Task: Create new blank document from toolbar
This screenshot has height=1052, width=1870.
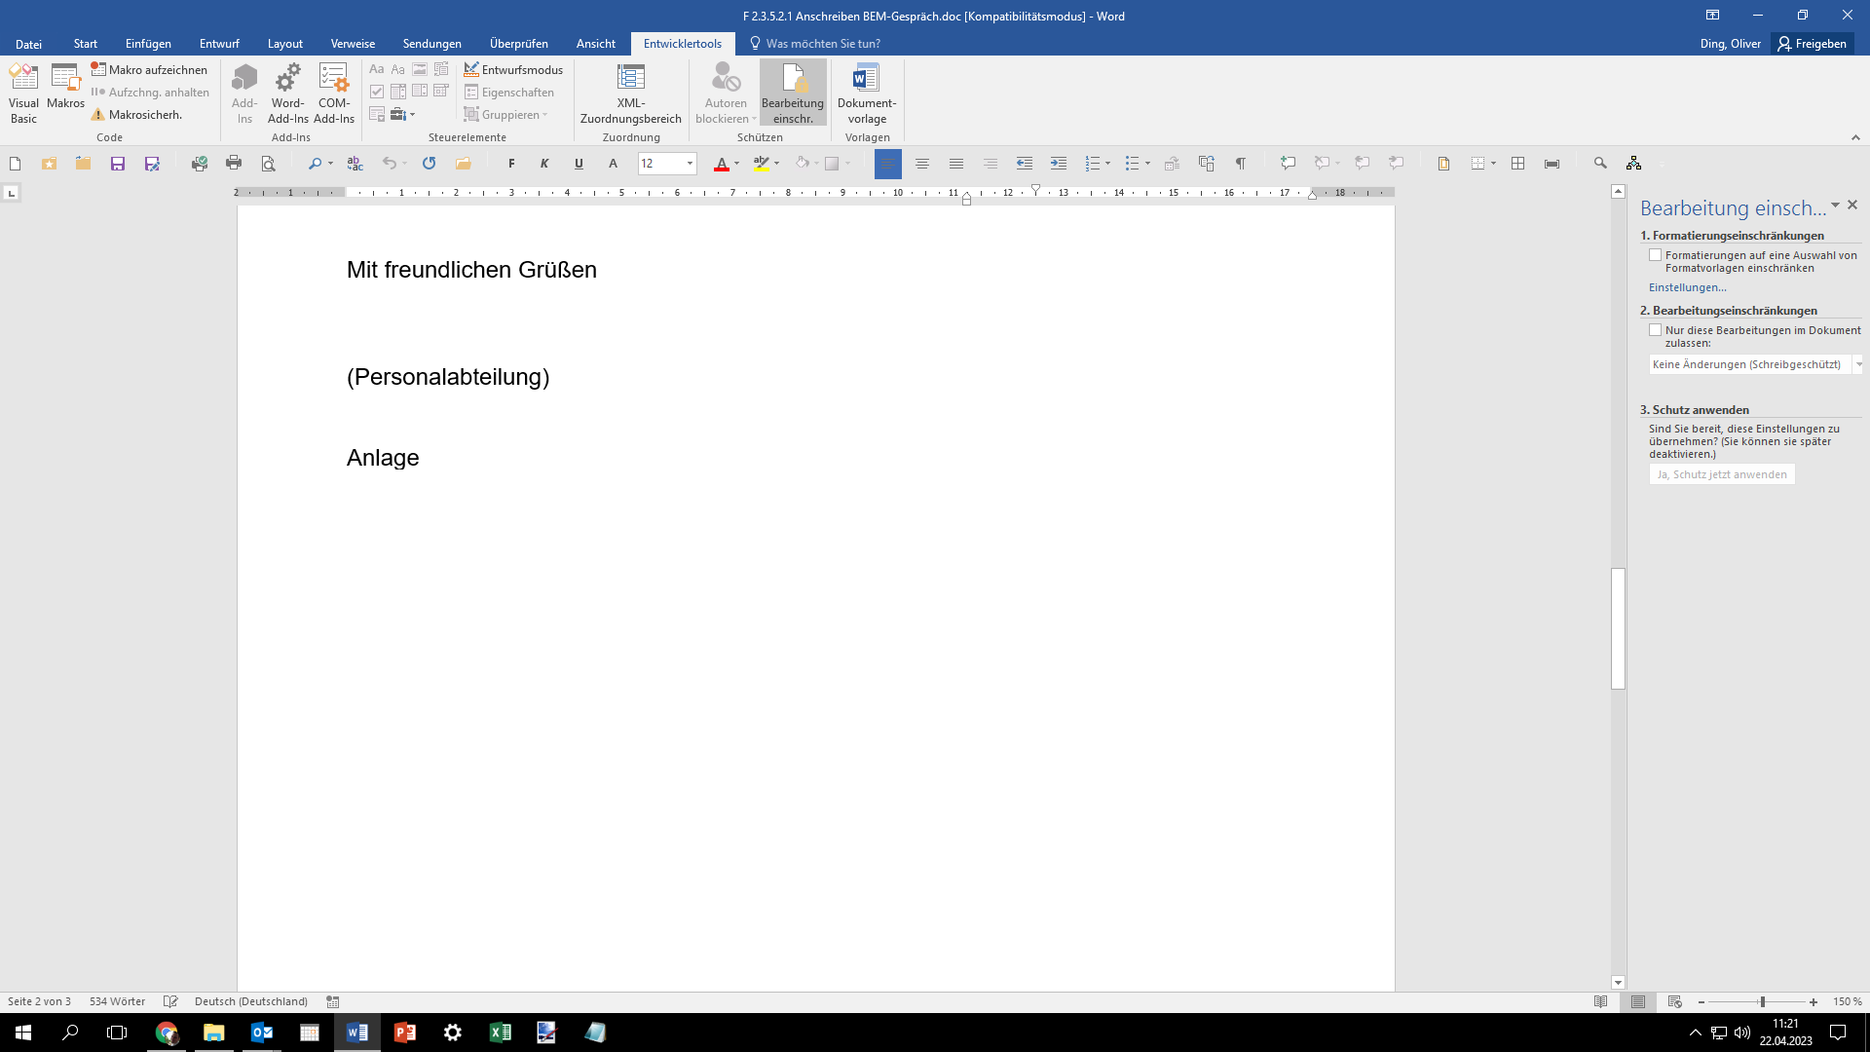Action: coord(15,164)
